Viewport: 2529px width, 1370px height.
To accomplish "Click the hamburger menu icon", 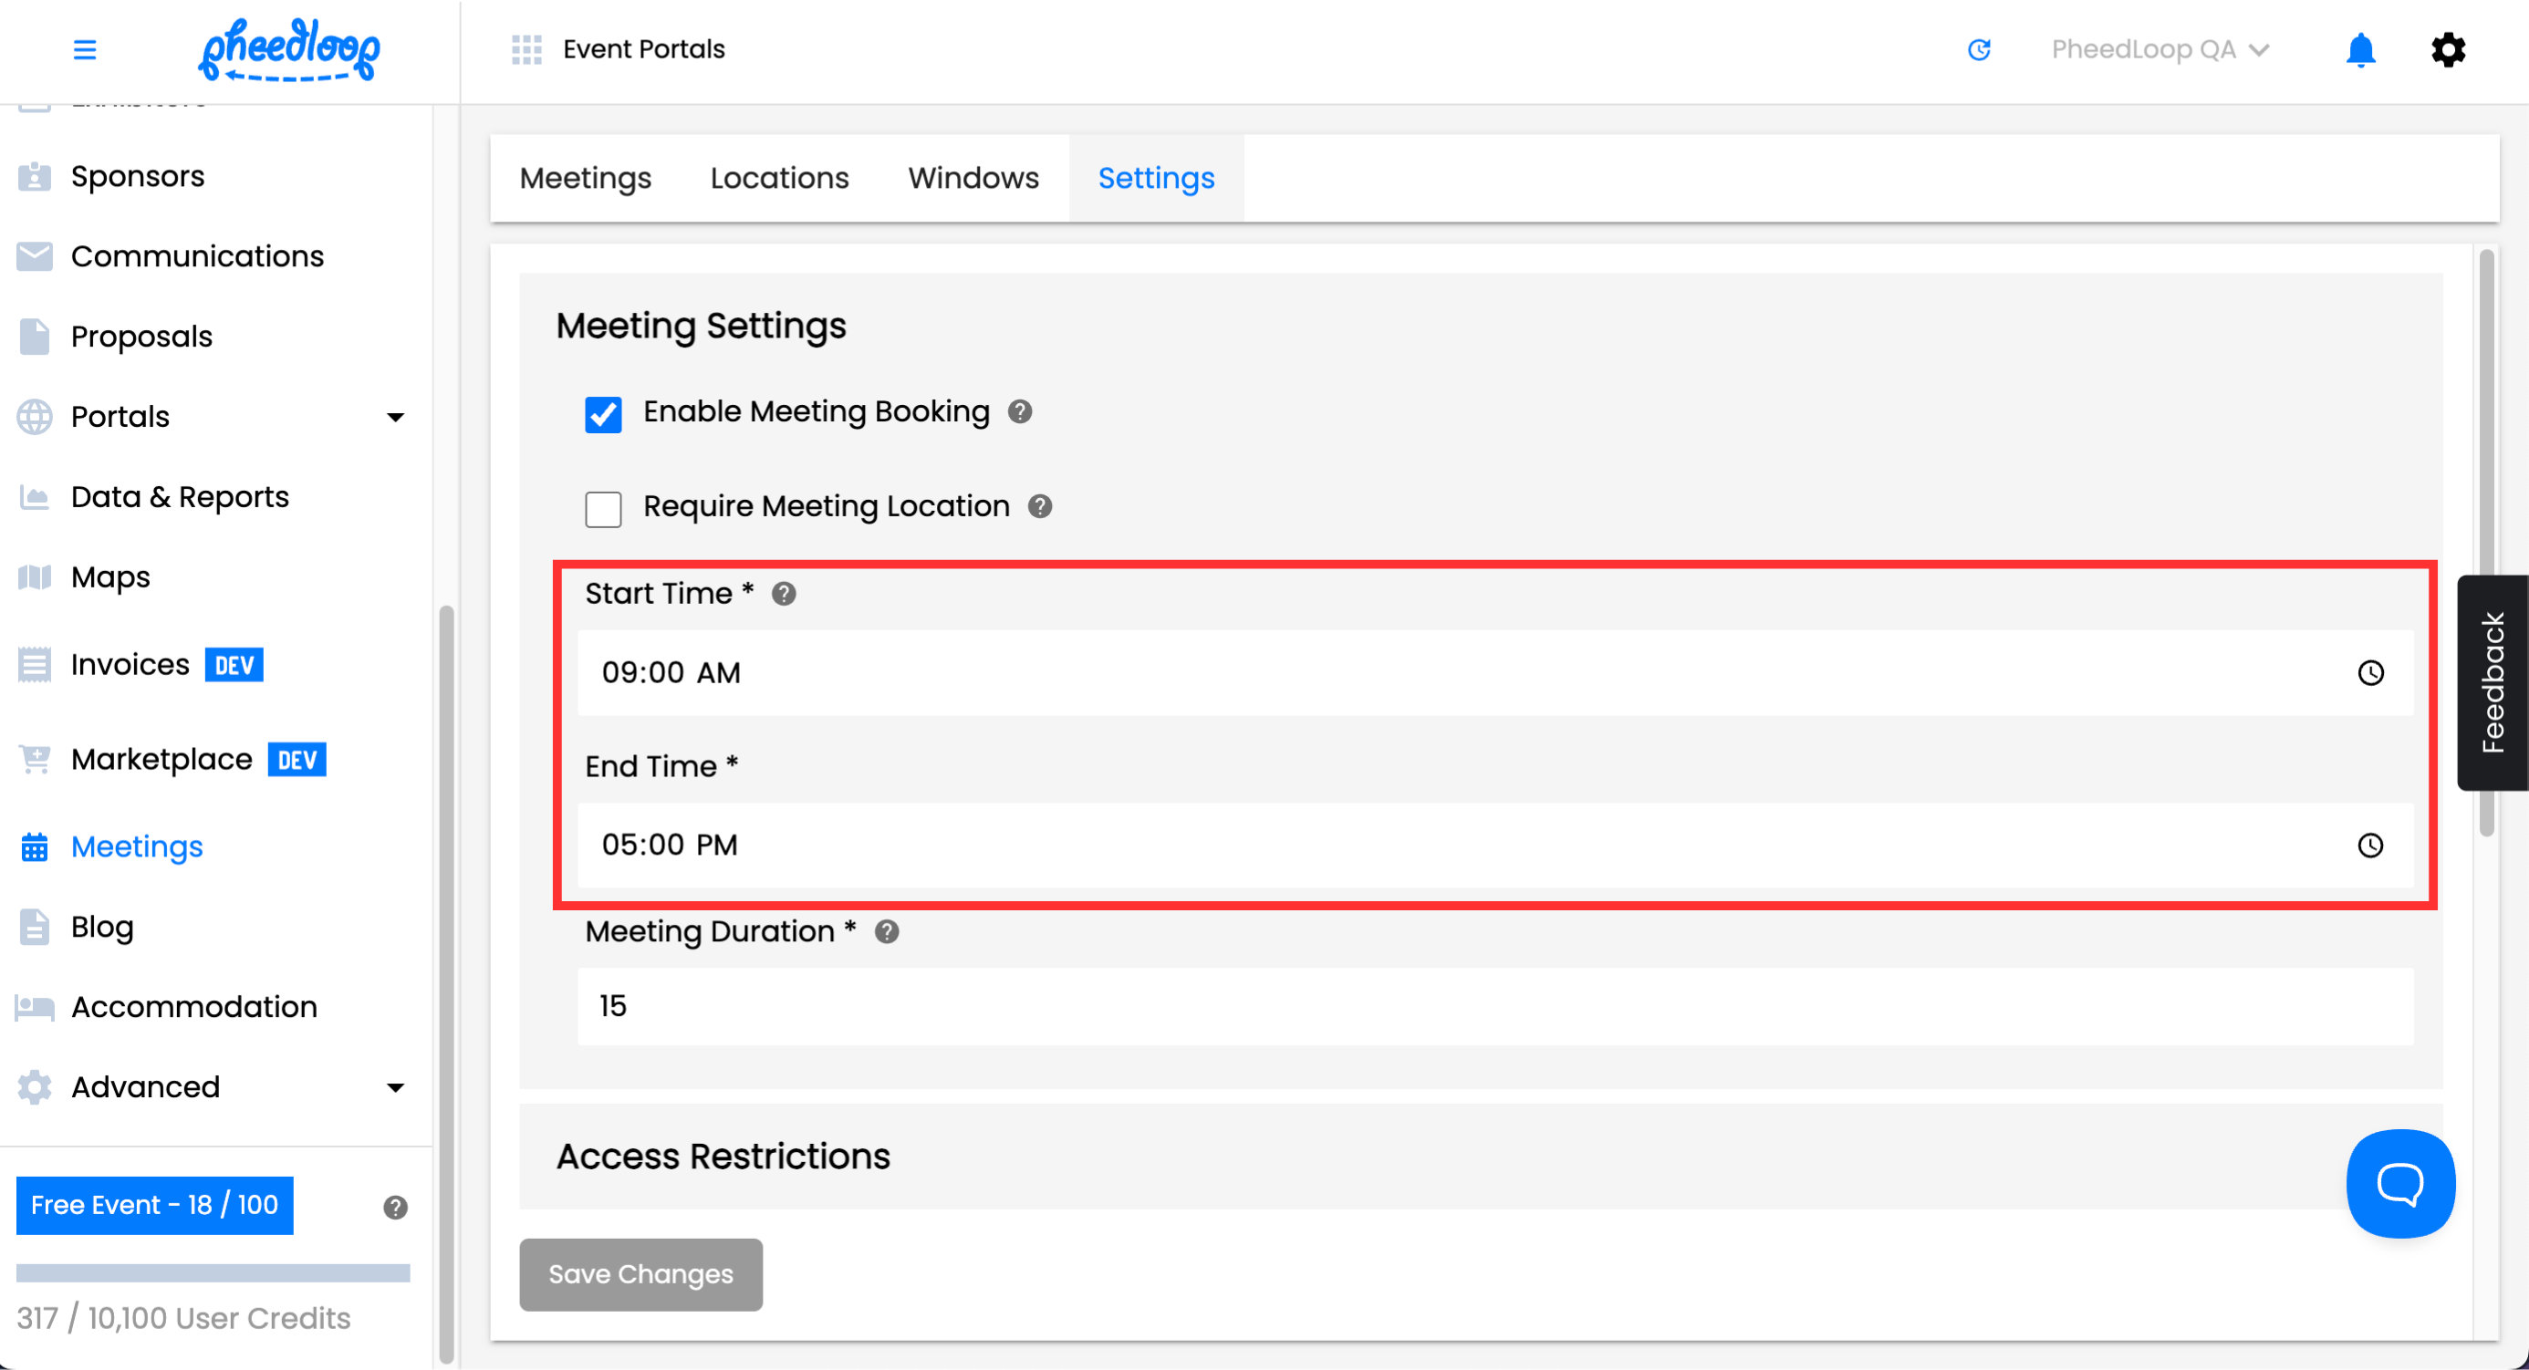I will tap(85, 49).
